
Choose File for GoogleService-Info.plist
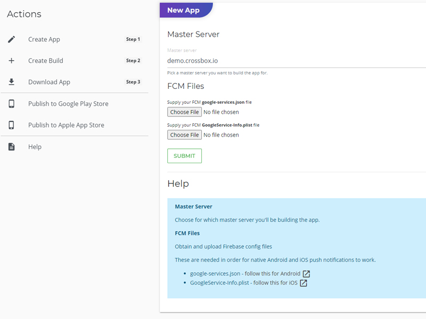184,135
